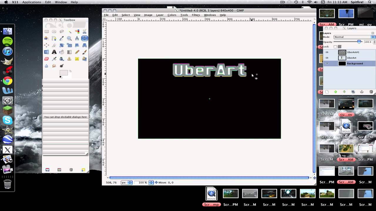Screen dimensions: 376x211
Task: Select the Clone stamp tool
Action: point(69,59)
